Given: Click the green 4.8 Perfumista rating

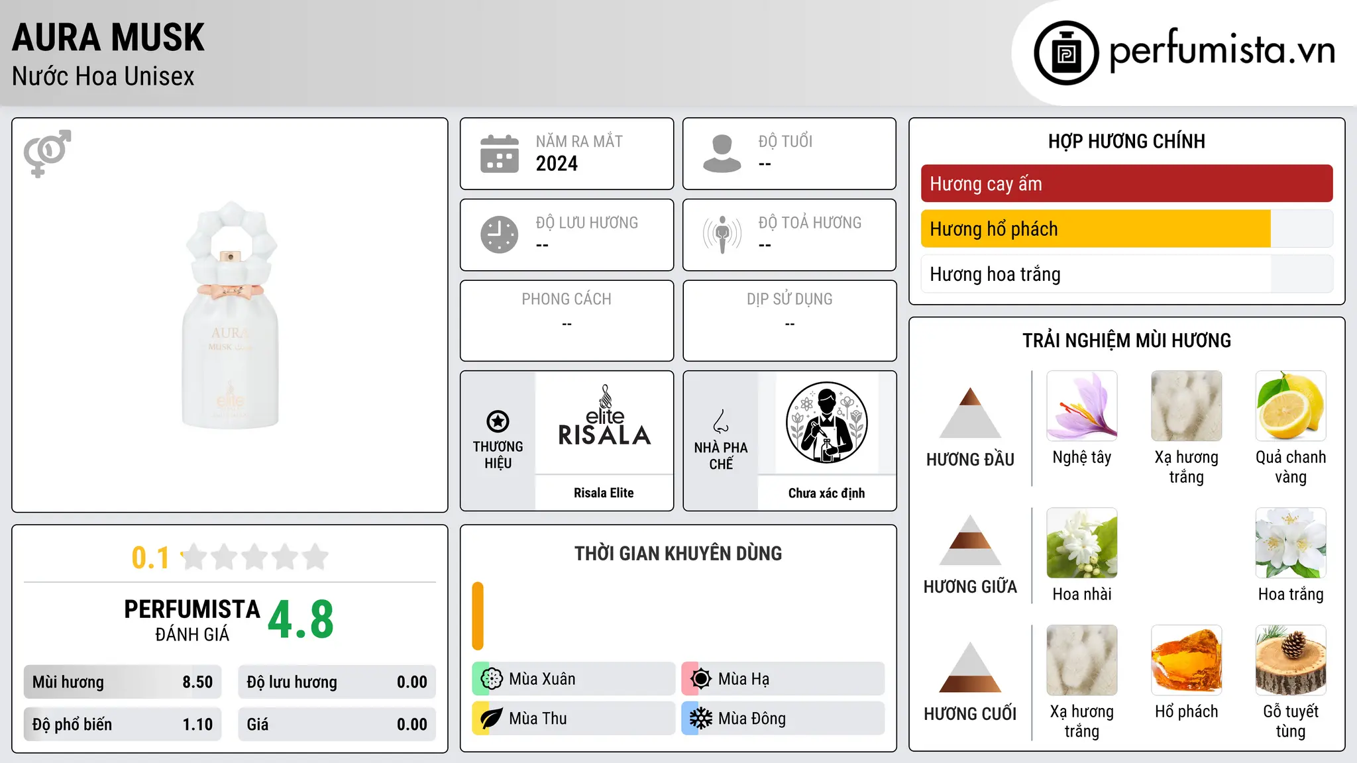Looking at the screenshot, I should pos(301,619).
